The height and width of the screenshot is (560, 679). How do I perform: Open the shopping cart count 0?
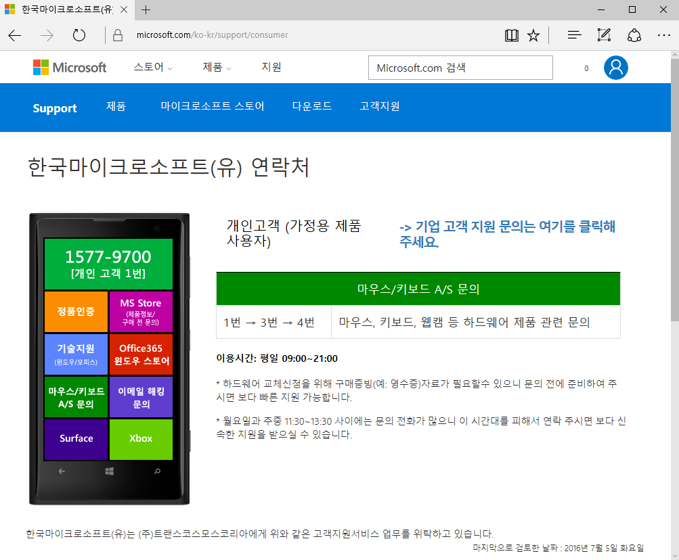(586, 68)
